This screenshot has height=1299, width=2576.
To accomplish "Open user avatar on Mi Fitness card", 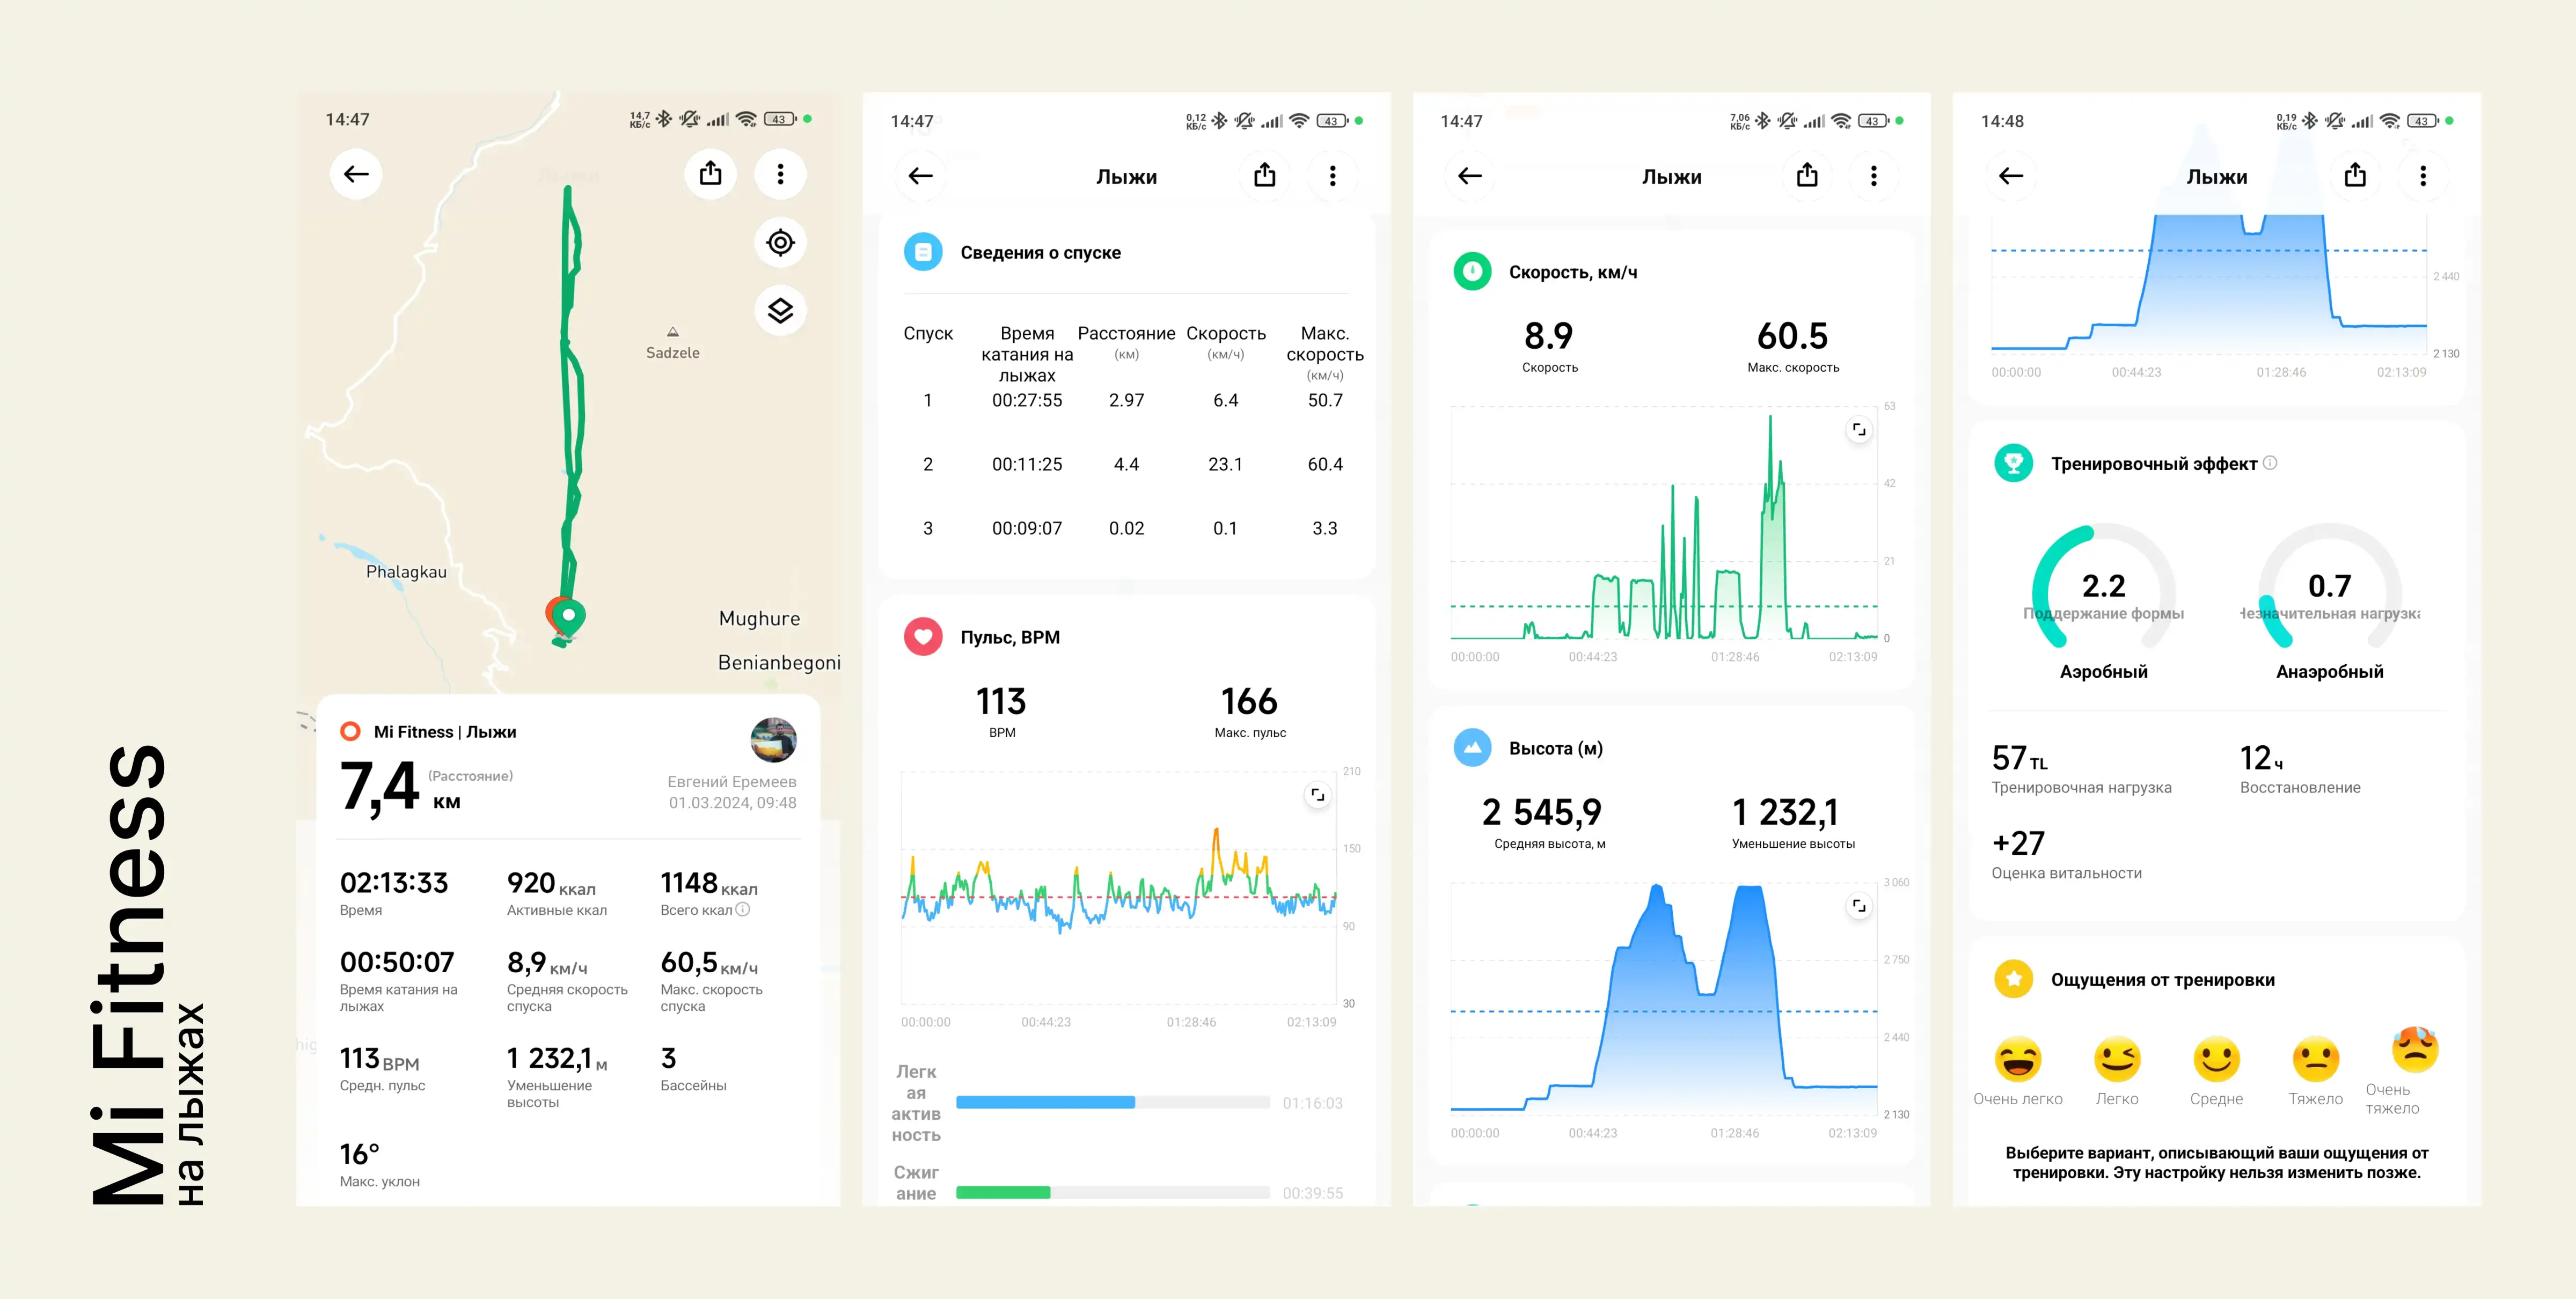I will coord(773,740).
